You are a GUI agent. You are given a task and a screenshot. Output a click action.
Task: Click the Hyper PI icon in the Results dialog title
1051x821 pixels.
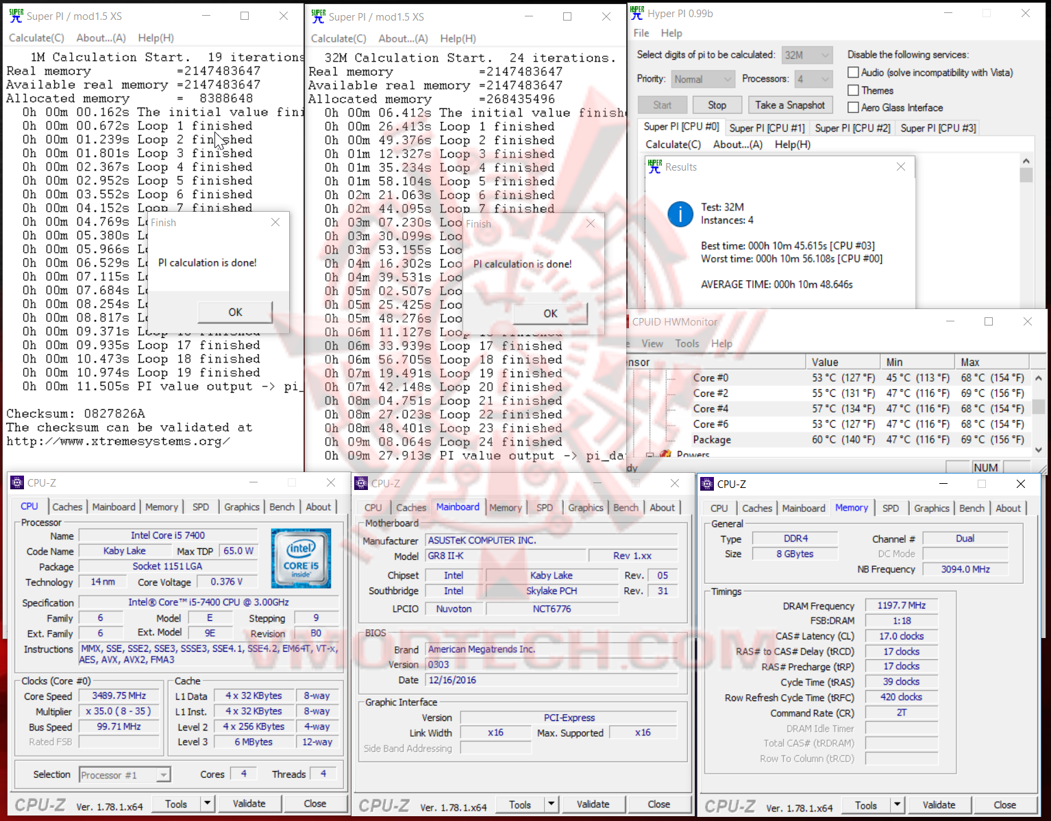654,167
